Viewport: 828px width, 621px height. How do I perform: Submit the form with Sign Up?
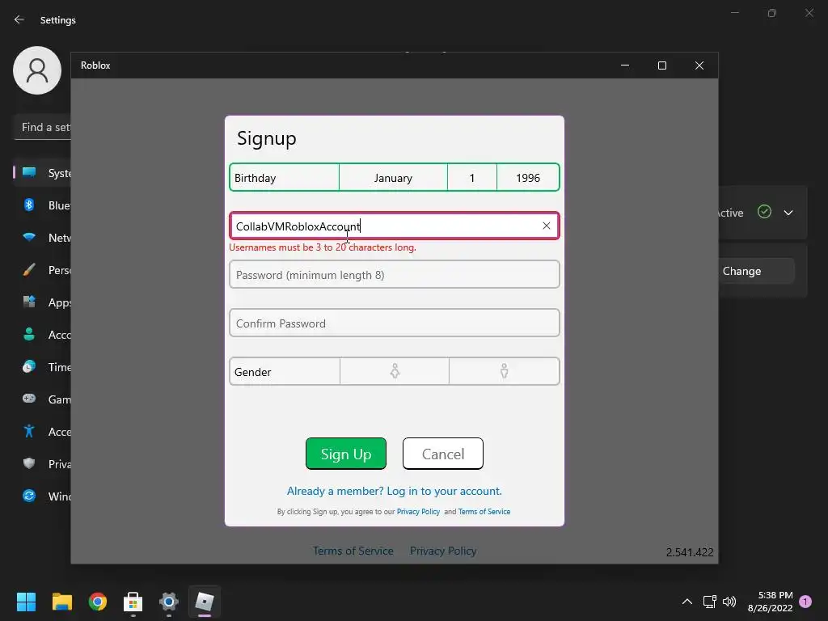click(x=346, y=454)
